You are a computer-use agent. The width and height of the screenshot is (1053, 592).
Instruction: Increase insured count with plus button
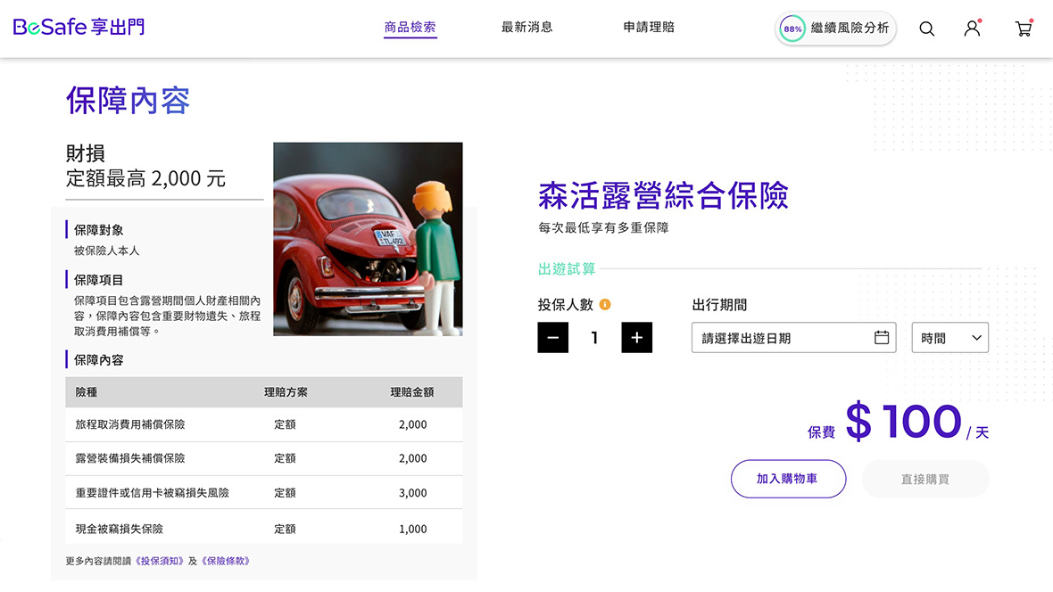tap(636, 338)
